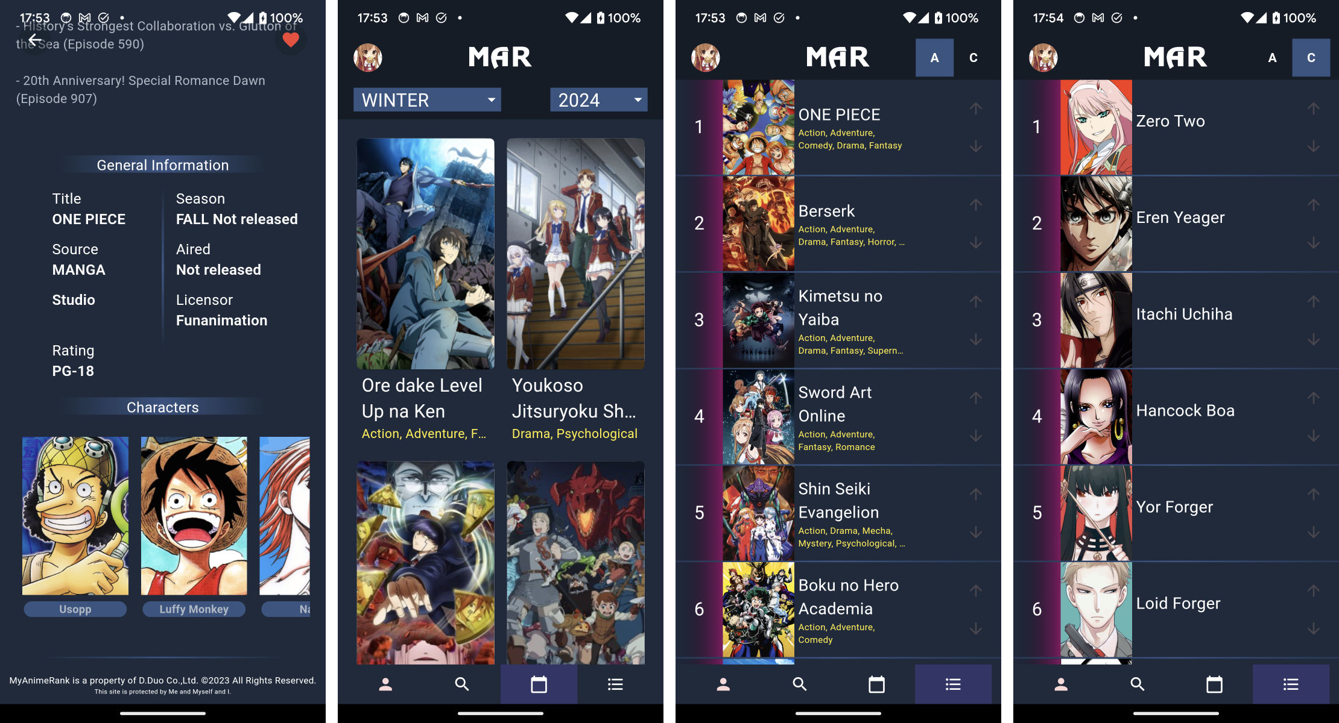Toggle 'A' tab in anime ranking screen
The image size is (1339, 723).
[x=934, y=57]
